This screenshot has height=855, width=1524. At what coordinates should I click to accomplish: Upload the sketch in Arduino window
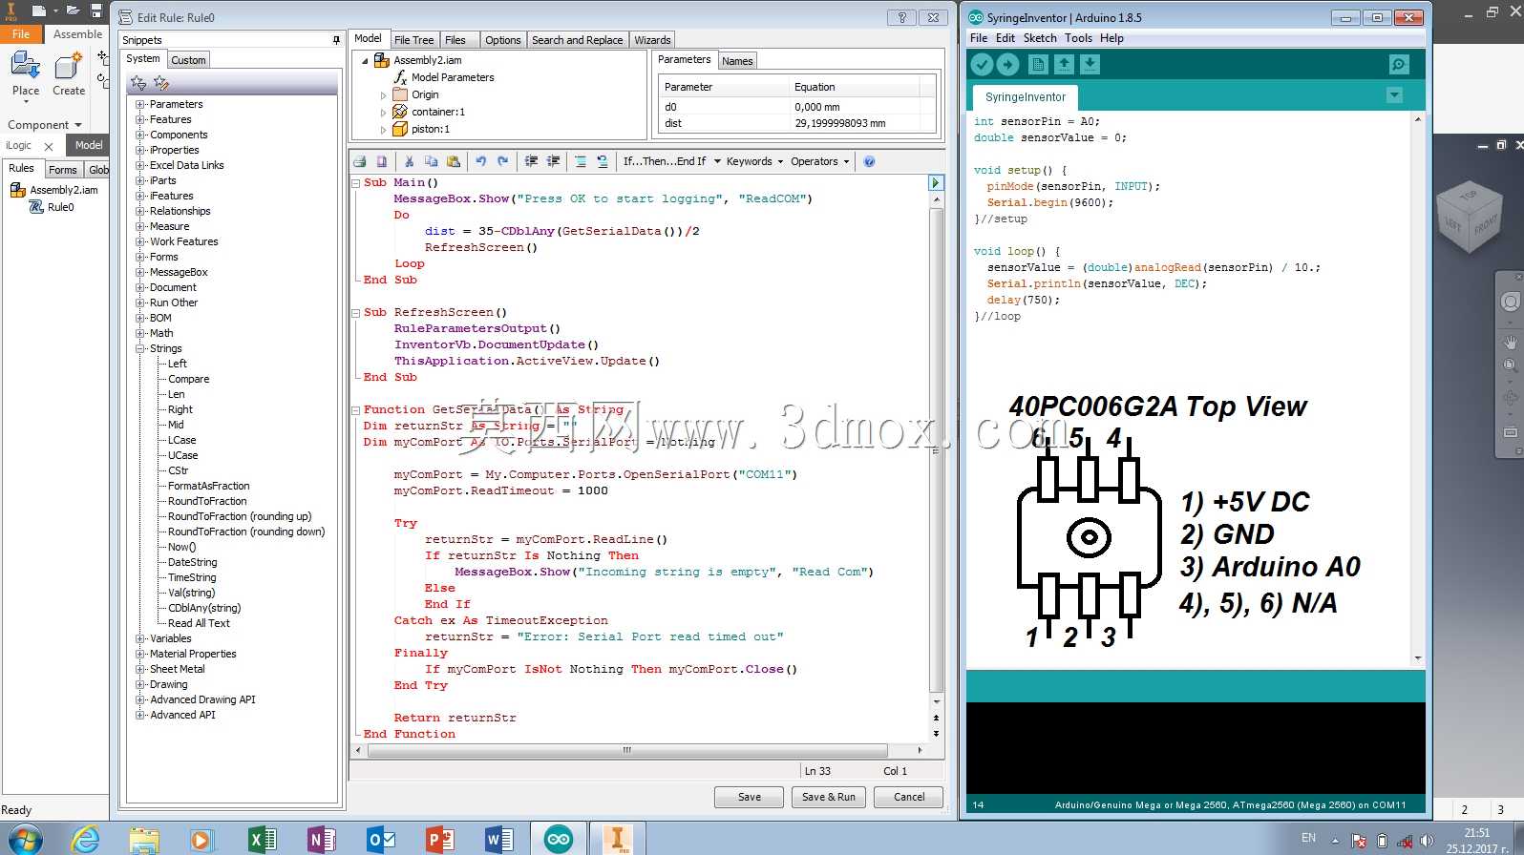[1007, 64]
